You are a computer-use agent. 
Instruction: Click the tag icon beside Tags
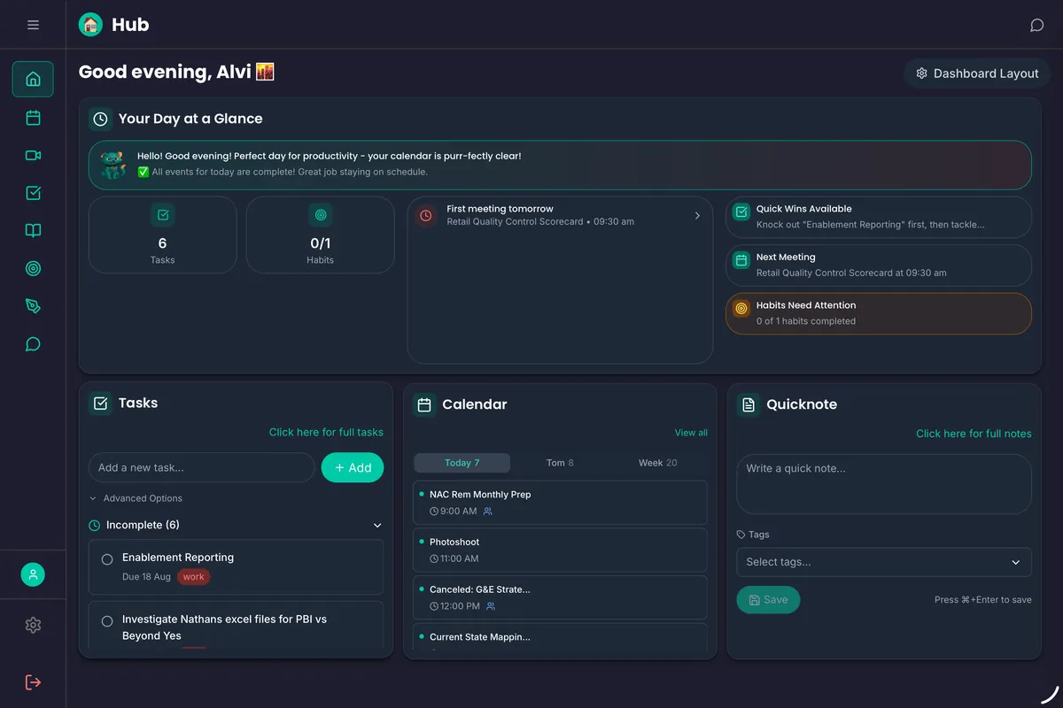coord(741,535)
